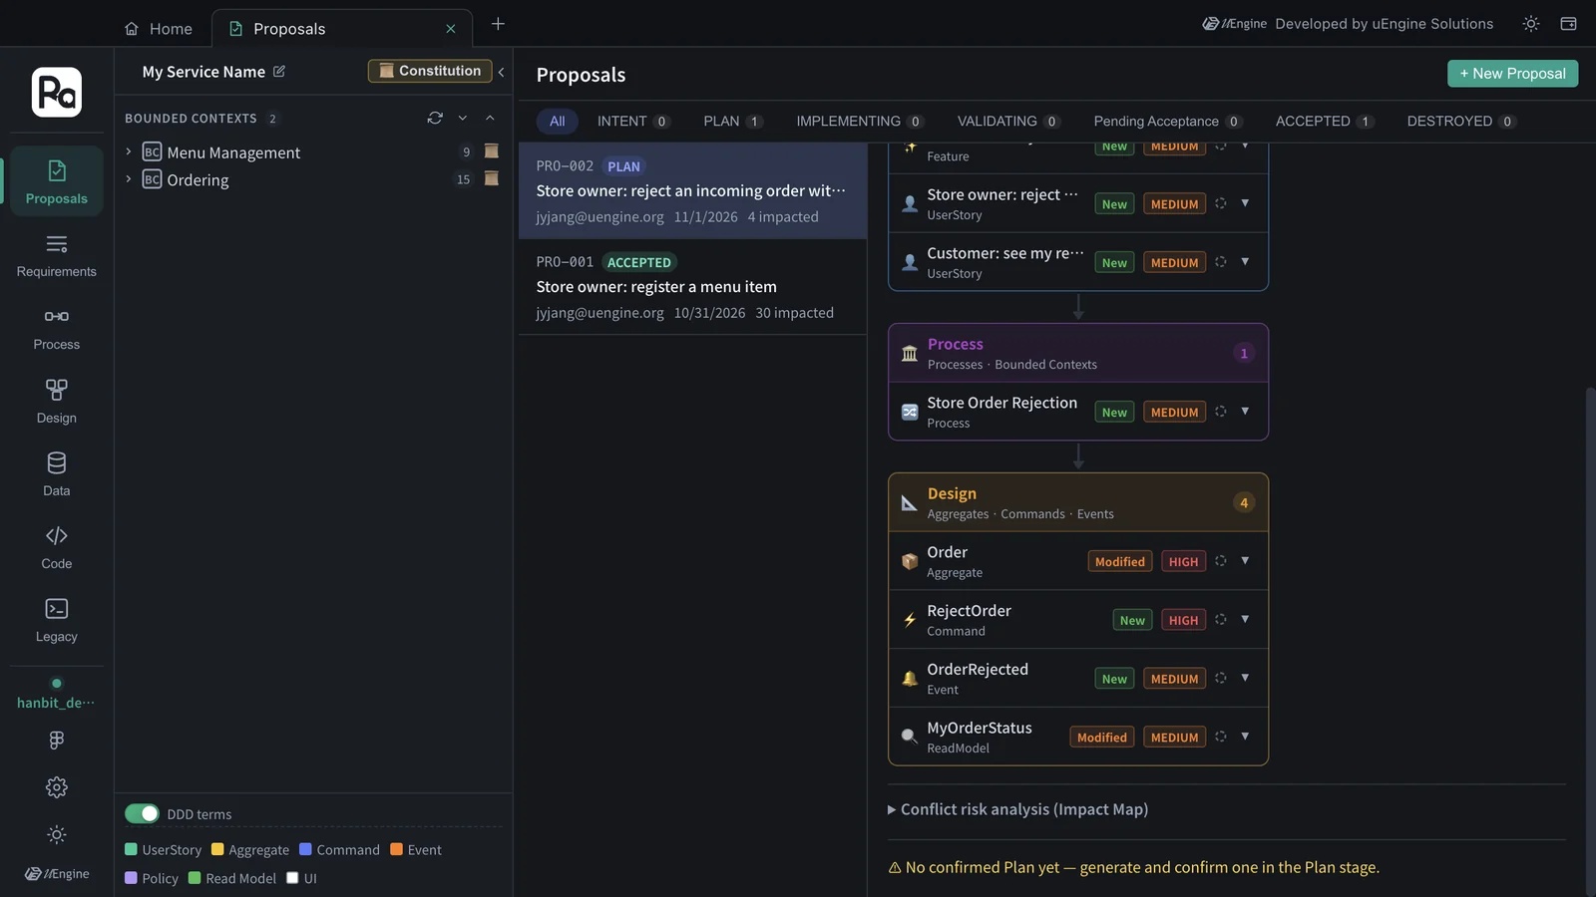Expand the MyOrderStatus read model row
Screen dimensions: 1596x897
click(1245, 737)
